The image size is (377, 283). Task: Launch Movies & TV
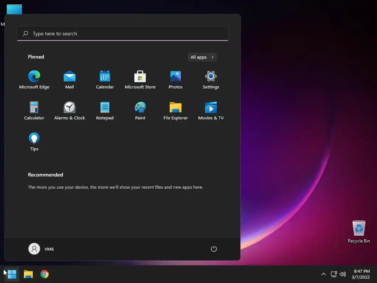[211, 111]
